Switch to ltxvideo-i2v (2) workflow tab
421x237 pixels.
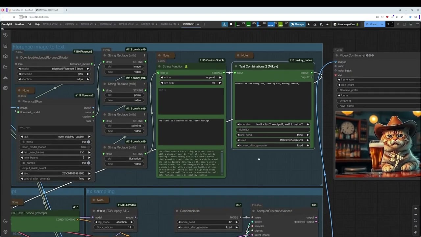(51, 24)
